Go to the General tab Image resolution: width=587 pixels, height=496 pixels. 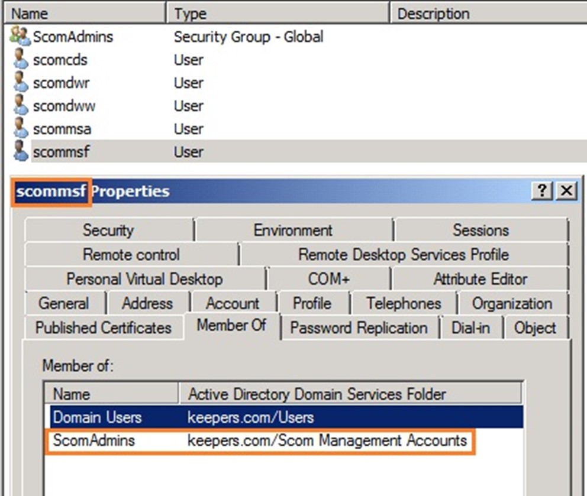[x=64, y=304]
